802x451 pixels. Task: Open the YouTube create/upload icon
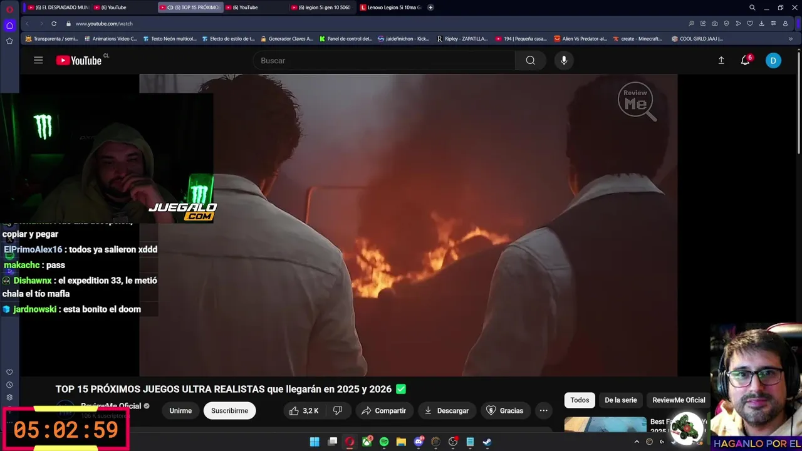tap(721, 60)
